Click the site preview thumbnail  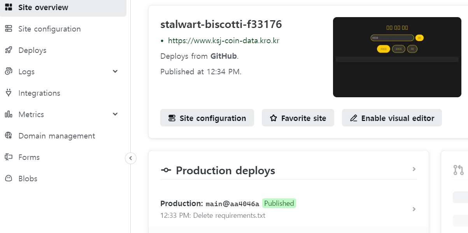pyautogui.click(x=397, y=57)
